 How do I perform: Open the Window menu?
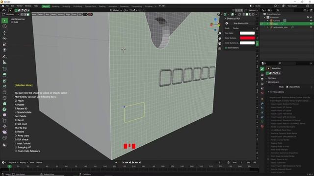[28, 6]
